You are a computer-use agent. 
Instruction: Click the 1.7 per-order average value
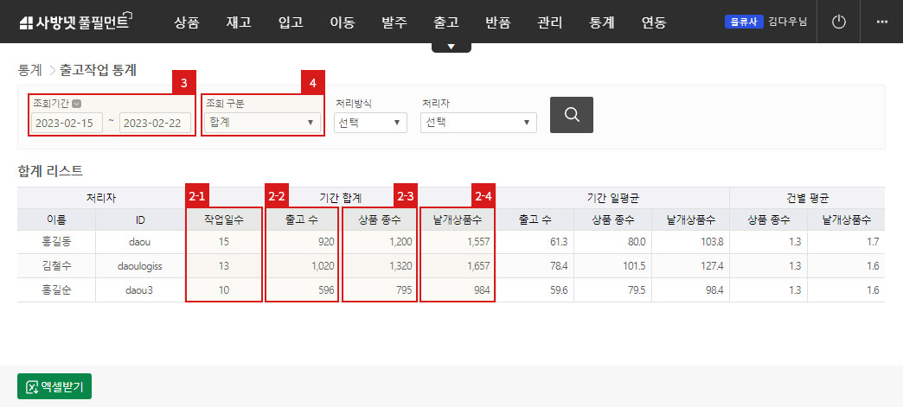[873, 242]
